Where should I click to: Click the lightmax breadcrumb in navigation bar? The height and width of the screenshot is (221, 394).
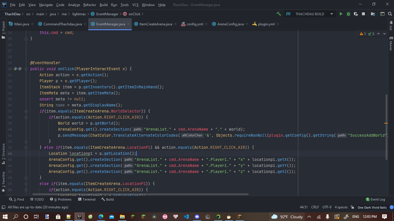[x=79, y=14]
